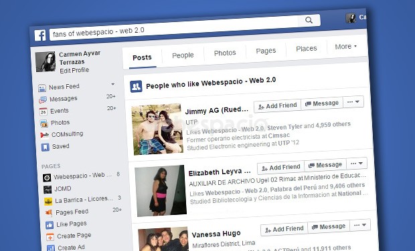Add Jimmy AG as a friend
The width and height of the screenshot is (415, 251).
click(277, 106)
